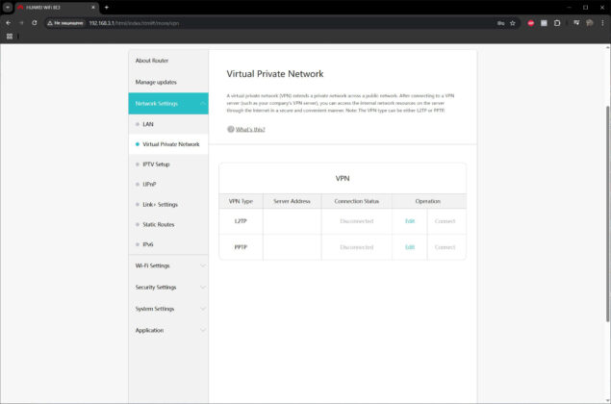The width and height of the screenshot is (611, 404).
Task: Expand the Application section
Action: pyautogui.click(x=168, y=330)
